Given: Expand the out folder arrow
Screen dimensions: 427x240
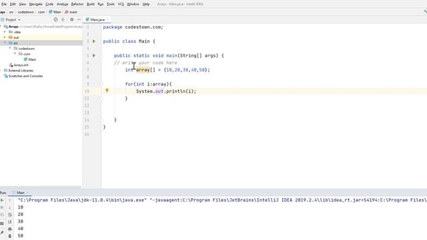Looking at the screenshot, I should click(5, 37).
